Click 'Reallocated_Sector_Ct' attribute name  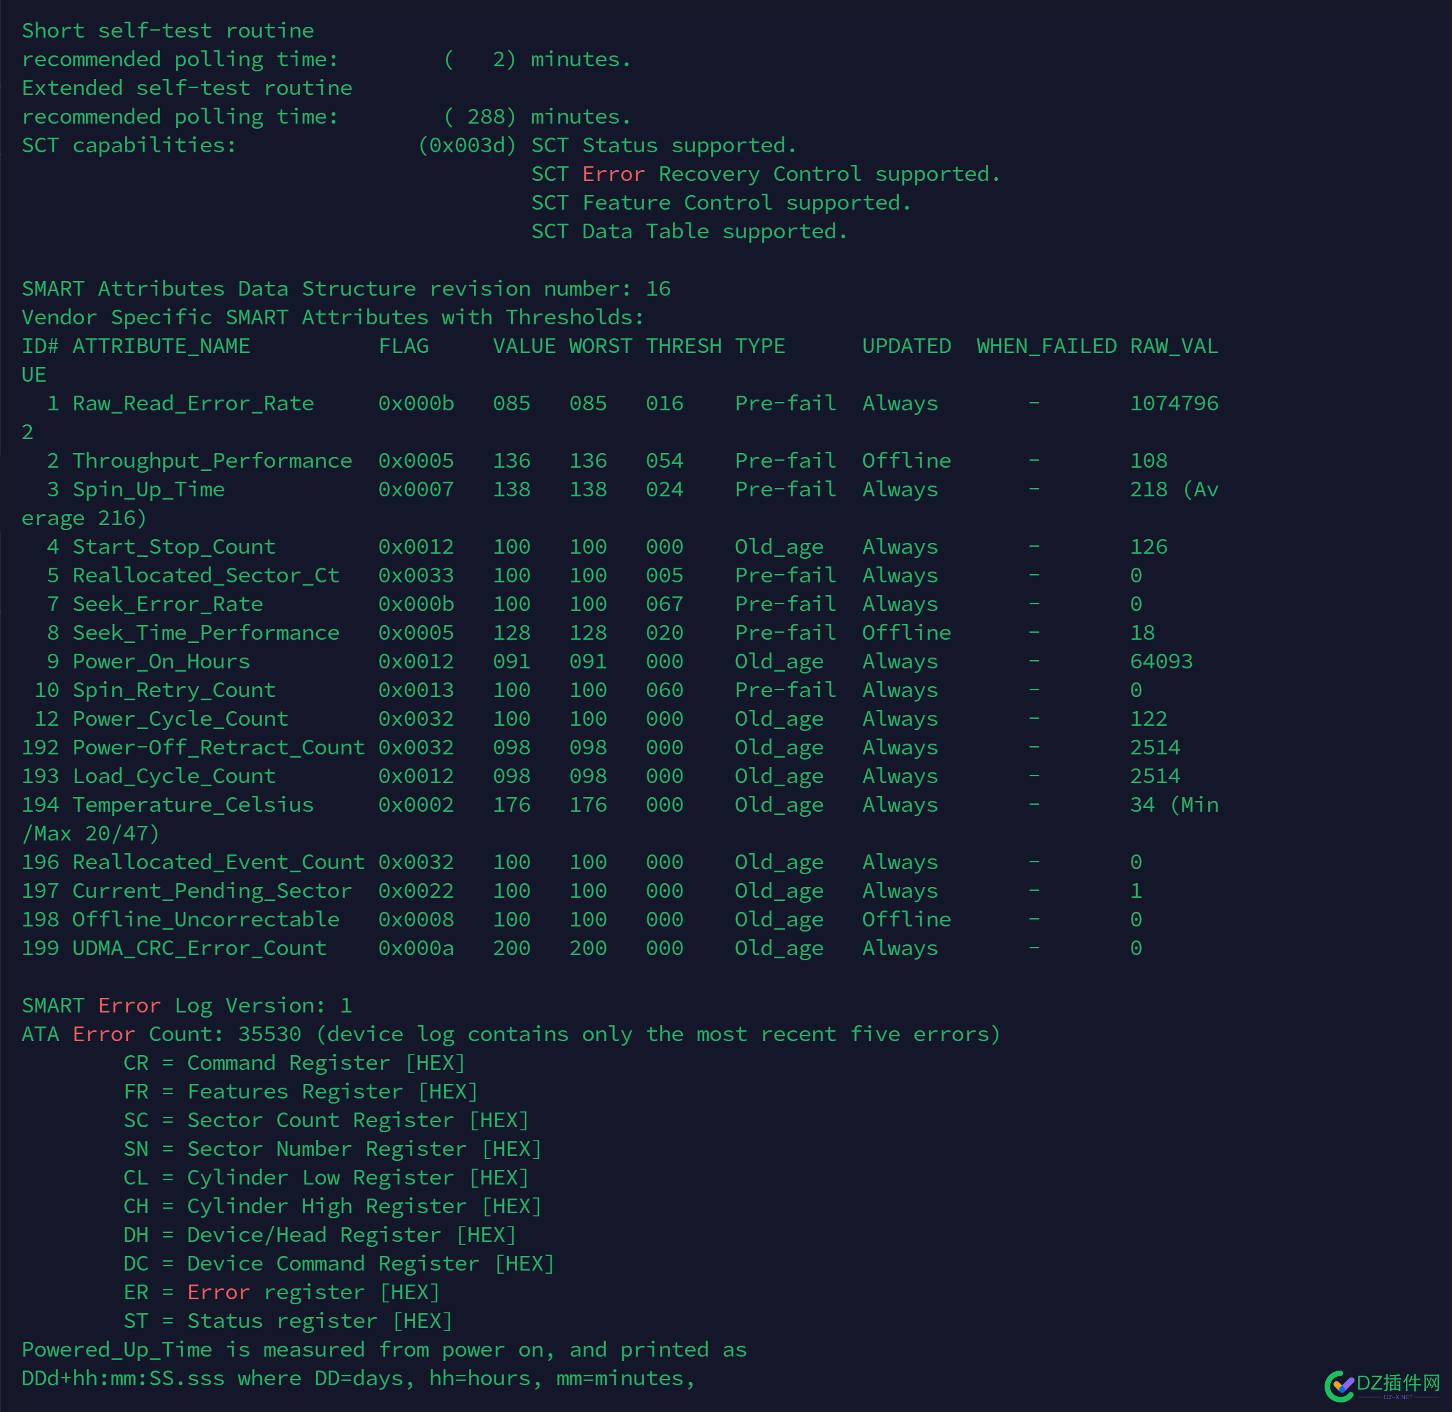click(x=205, y=575)
